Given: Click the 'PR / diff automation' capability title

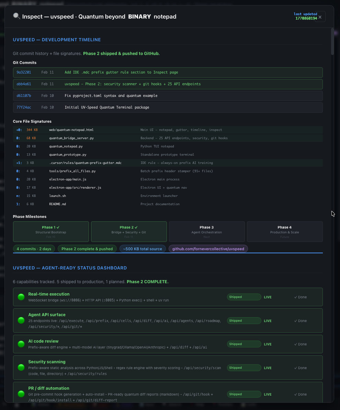Looking at the screenshot, I should tap(49, 388).
